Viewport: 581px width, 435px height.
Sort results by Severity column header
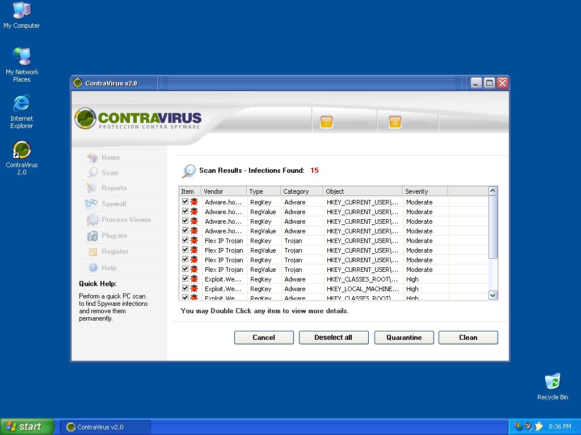pyautogui.click(x=425, y=191)
